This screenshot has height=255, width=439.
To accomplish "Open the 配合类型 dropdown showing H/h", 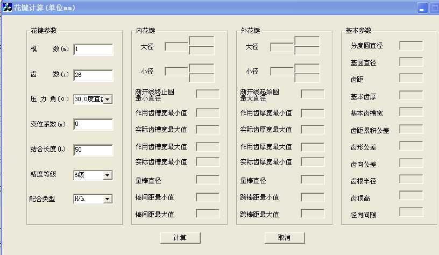I will tap(107, 199).
